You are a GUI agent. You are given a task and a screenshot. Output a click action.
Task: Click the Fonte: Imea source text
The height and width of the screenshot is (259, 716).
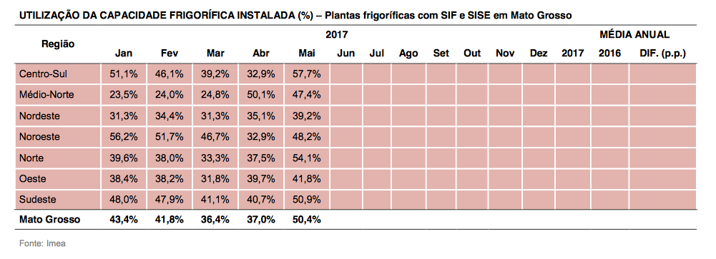click(x=42, y=243)
